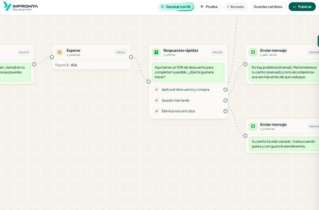The width and height of the screenshot is (319, 210).
Task: Click the sparkle icon in Generar con IA
Action: tap(162, 6)
